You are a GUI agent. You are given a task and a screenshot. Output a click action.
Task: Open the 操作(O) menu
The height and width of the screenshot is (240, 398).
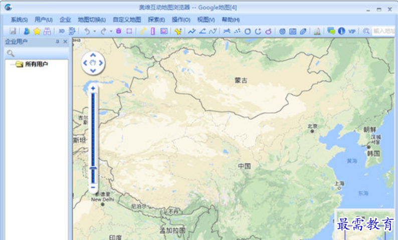coord(181,20)
